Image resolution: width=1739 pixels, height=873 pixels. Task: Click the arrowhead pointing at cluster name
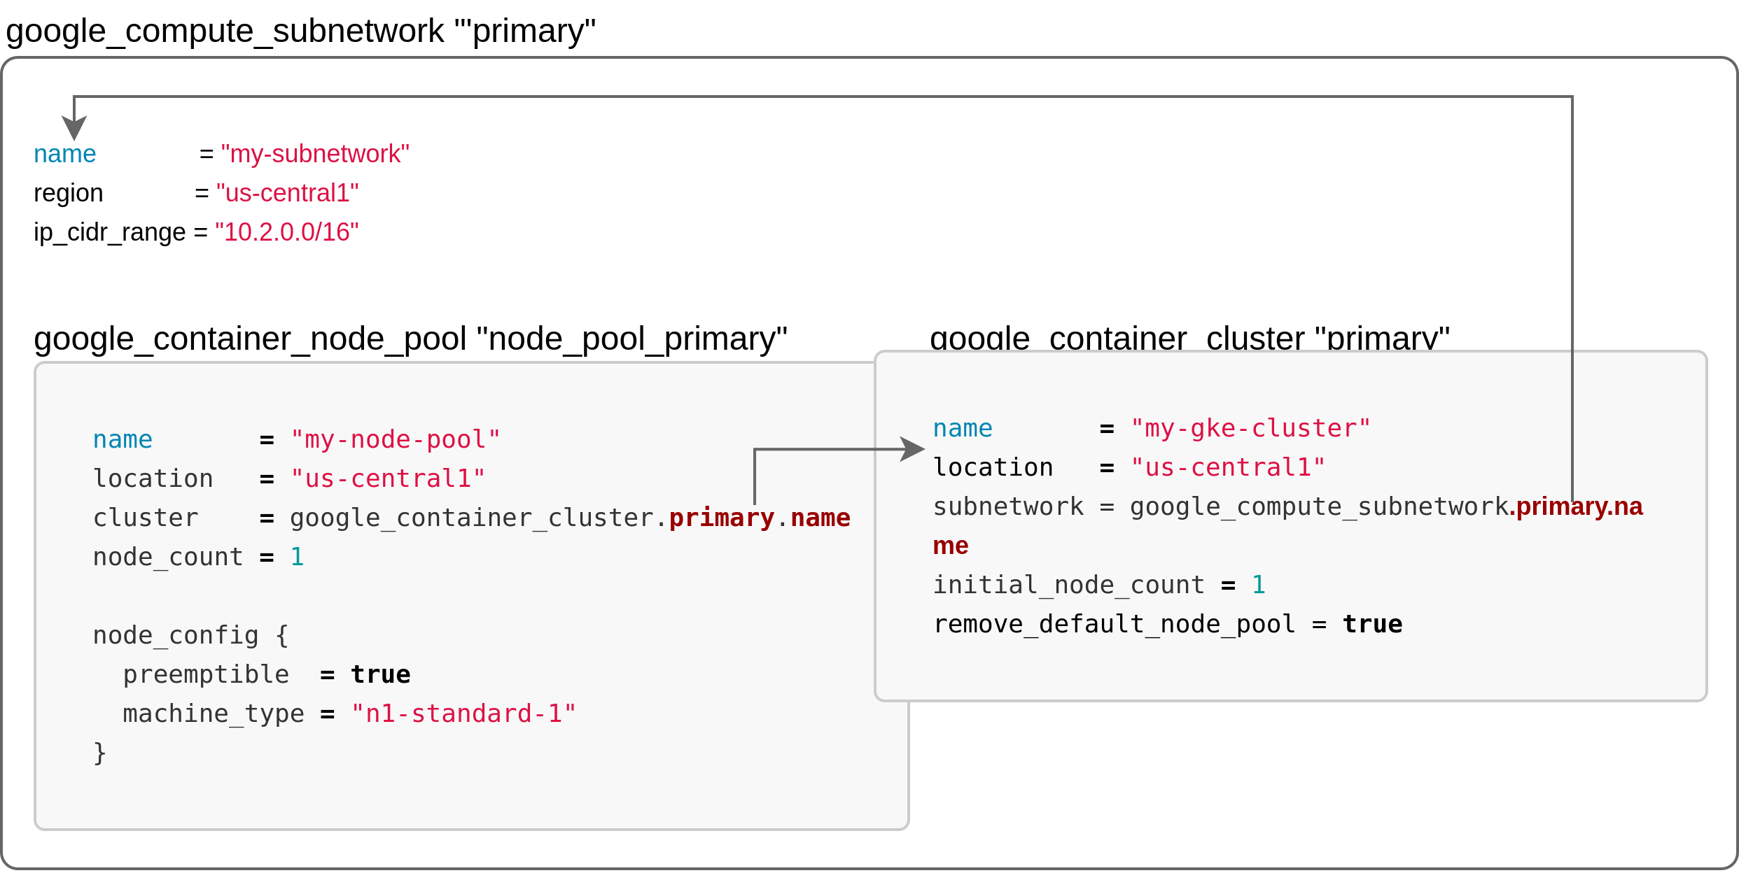tap(912, 449)
